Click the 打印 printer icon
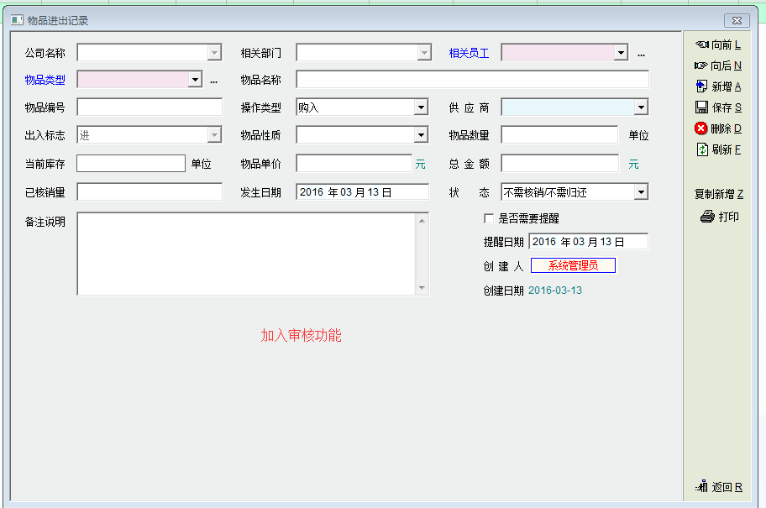 [707, 217]
